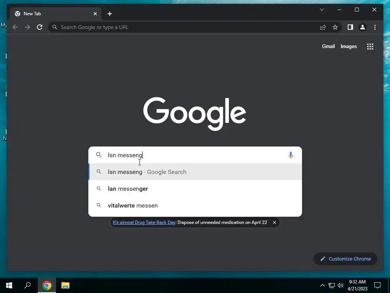Open the volume tray icon
390x293 pixels.
[x=340, y=285]
